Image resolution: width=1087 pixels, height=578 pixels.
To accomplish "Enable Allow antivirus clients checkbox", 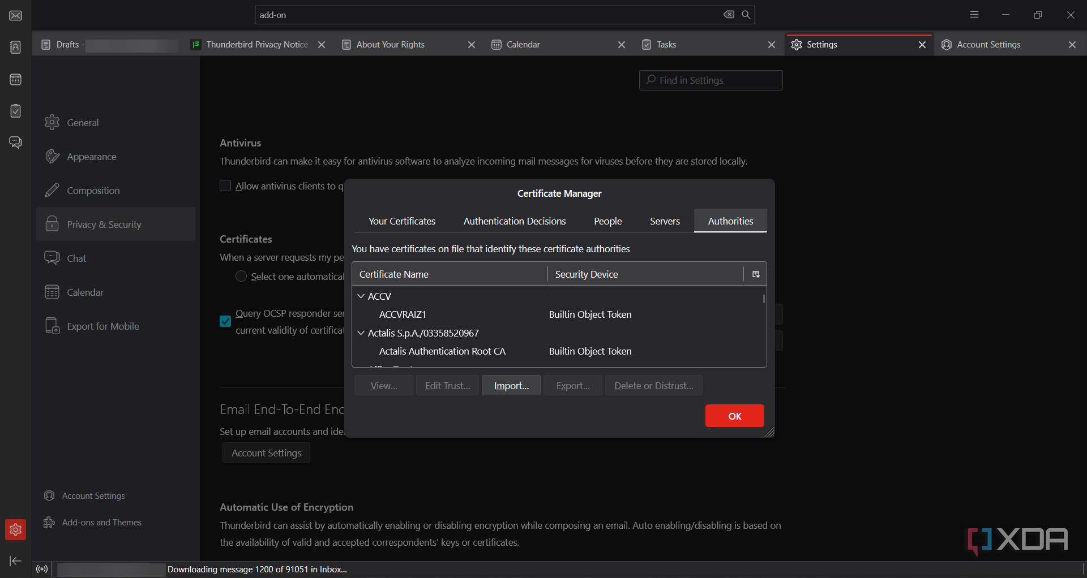I will click(x=225, y=186).
